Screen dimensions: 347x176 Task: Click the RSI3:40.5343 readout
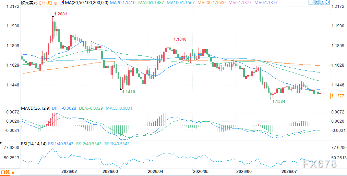117,144
